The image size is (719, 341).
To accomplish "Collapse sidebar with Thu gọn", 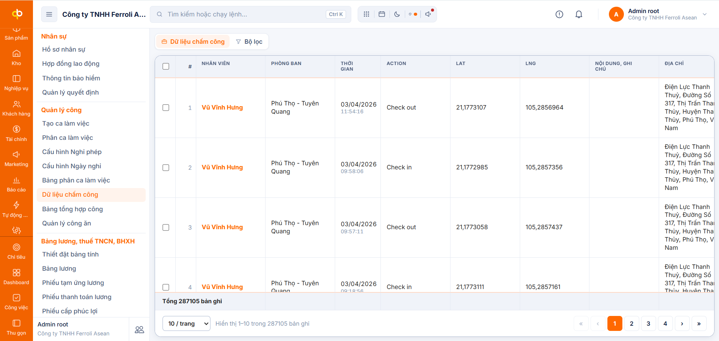I will click(16, 328).
